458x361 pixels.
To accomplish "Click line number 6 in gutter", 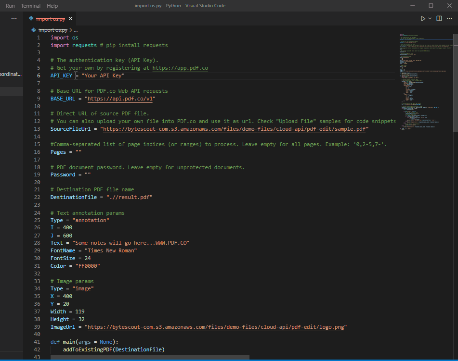I will click(39, 75).
